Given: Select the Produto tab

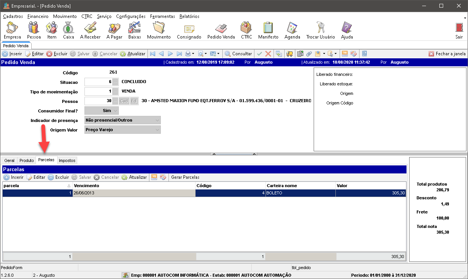Looking at the screenshot, I should (x=27, y=160).
